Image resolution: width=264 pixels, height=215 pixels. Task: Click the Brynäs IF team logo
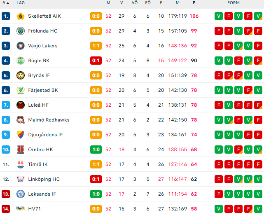point(20,75)
